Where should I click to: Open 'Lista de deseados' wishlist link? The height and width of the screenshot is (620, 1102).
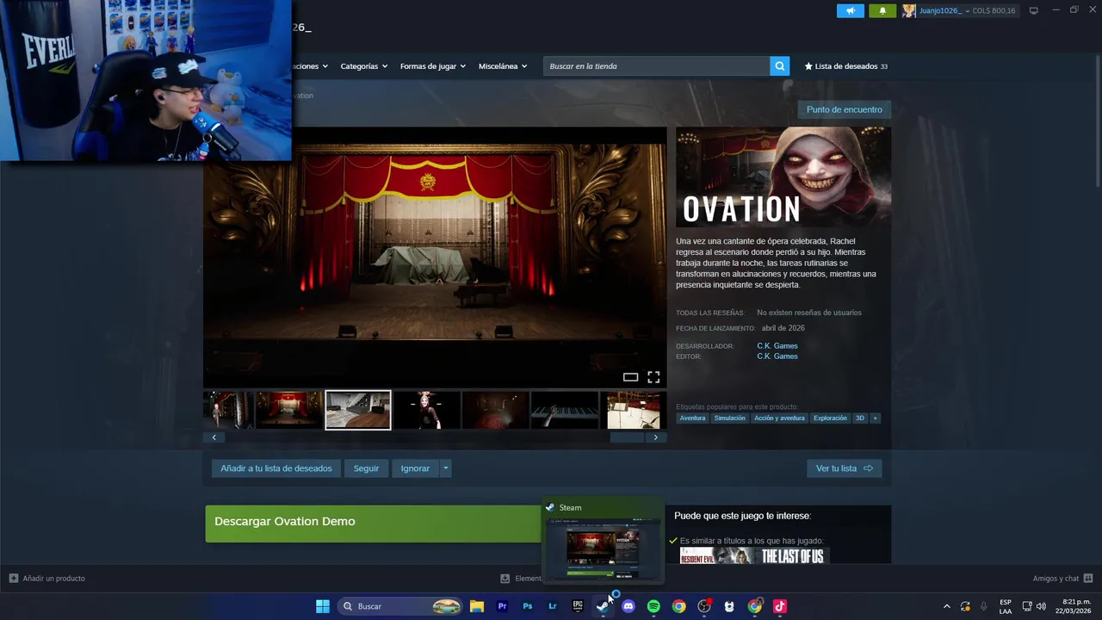[846, 66]
